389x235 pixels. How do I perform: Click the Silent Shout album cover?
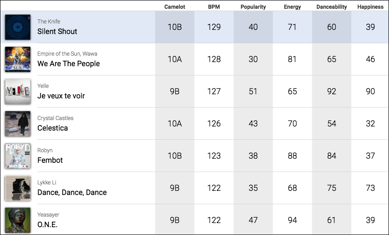[x=18, y=27]
